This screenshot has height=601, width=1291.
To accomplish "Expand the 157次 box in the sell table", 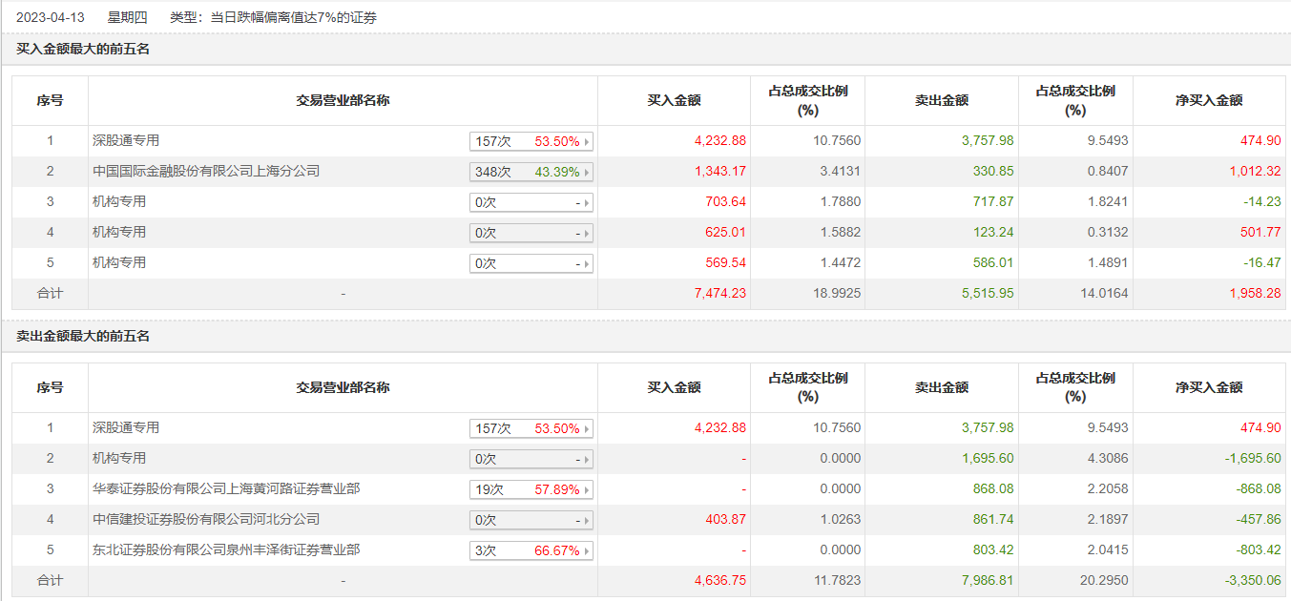I will coord(531,429).
